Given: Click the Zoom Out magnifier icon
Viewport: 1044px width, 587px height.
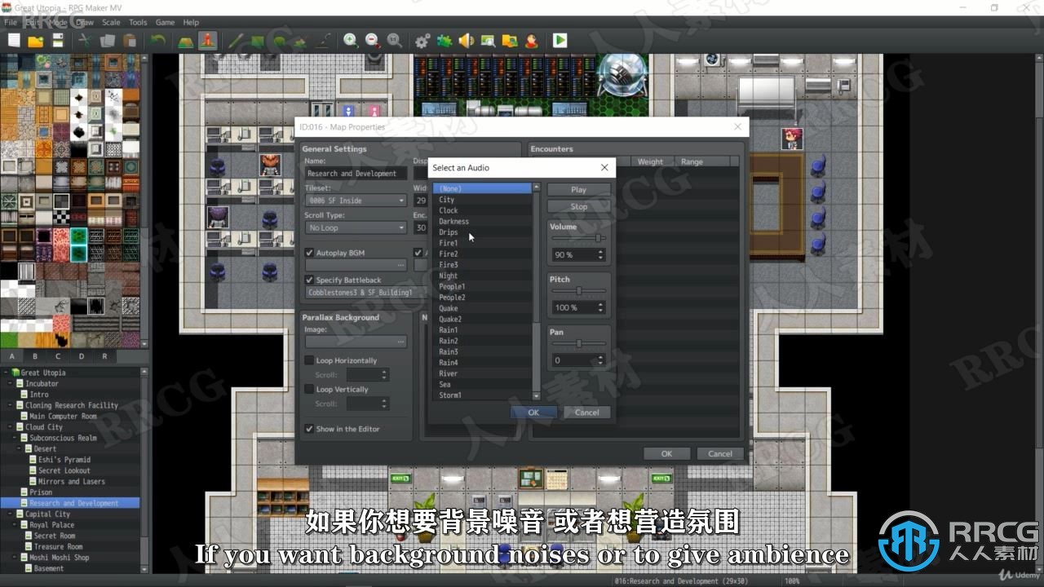Looking at the screenshot, I should [372, 40].
